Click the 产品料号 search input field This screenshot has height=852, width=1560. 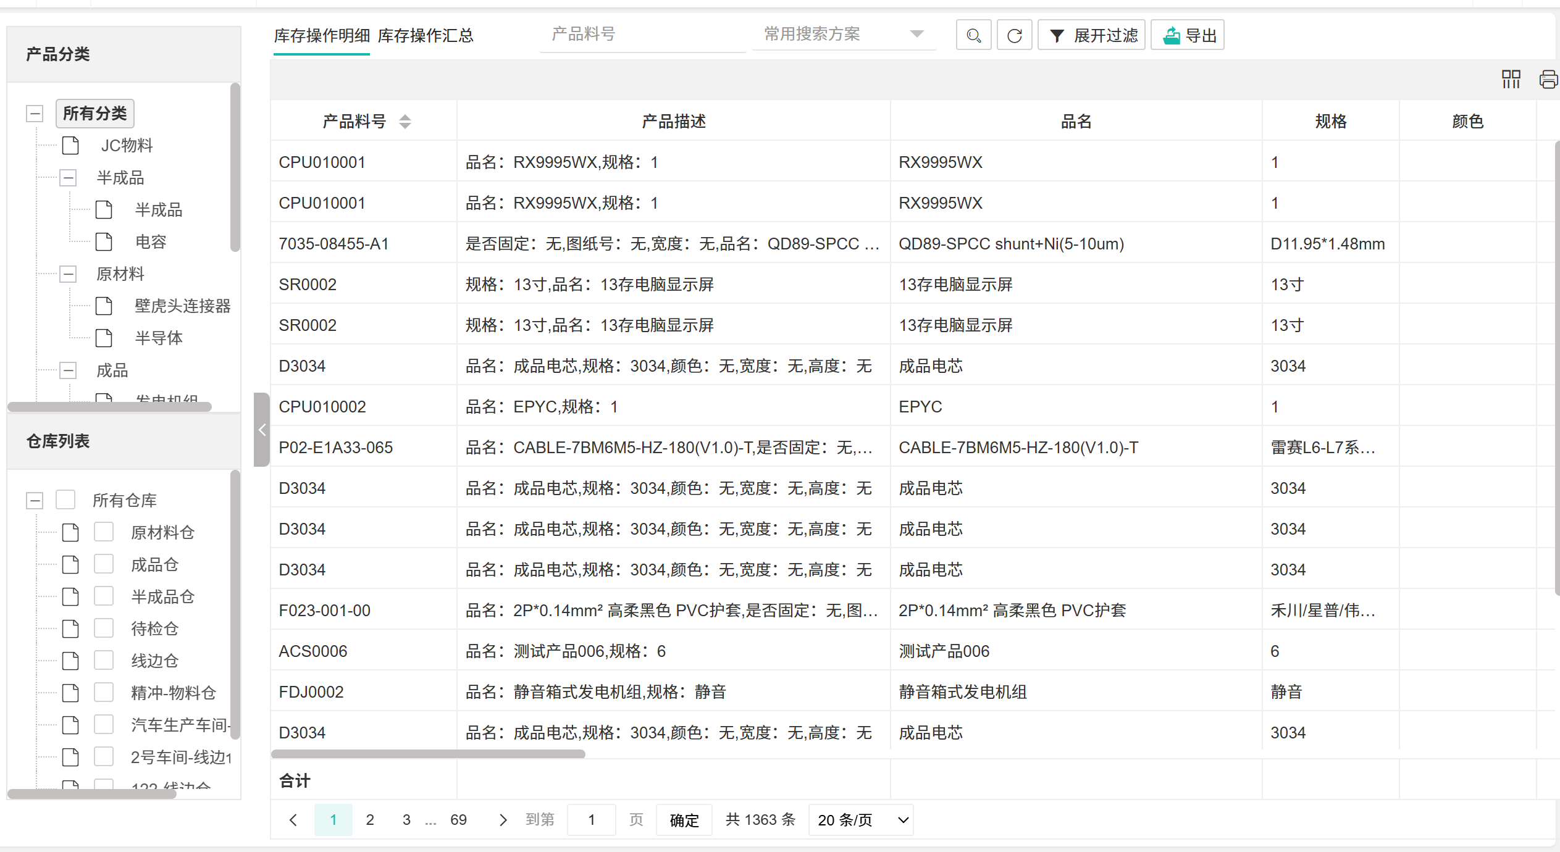pos(642,34)
